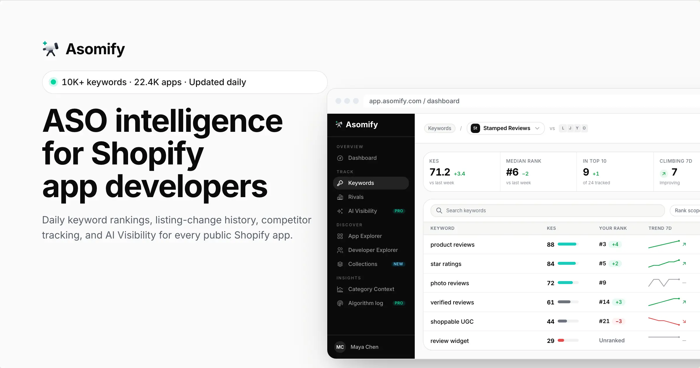
Task: Click the photo reviews trend sparkline
Action: [x=664, y=283]
